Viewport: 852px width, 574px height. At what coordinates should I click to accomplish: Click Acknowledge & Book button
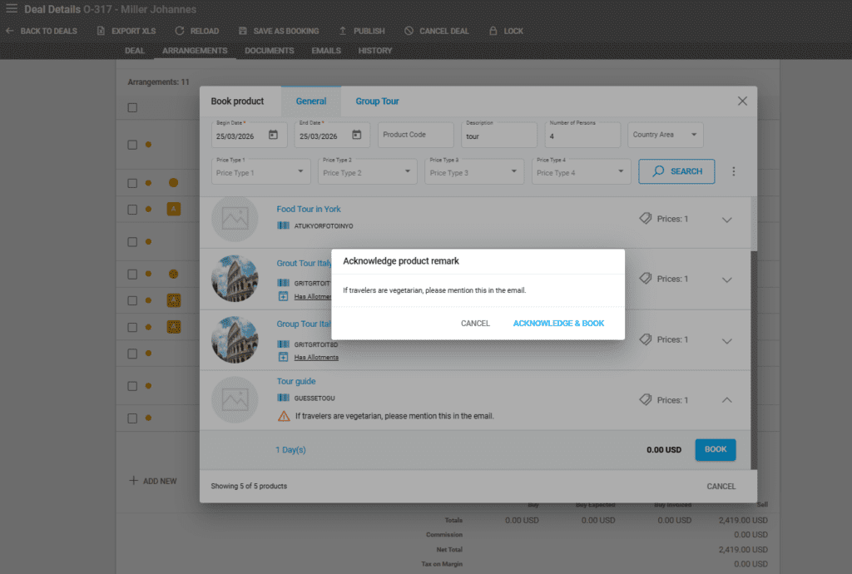tap(558, 324)
